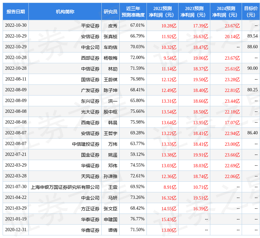
Task: Click target price 88.60
Action: tap(252, 47)
